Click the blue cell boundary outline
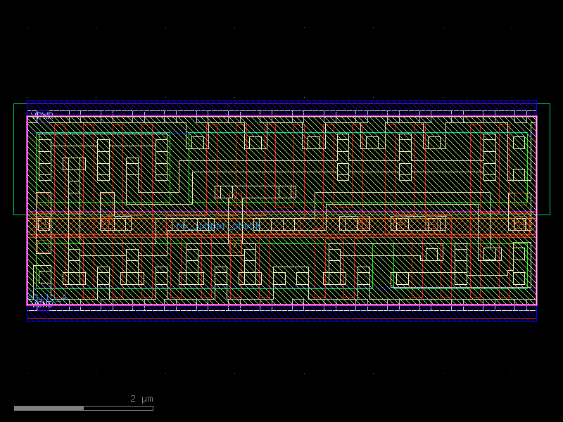The image size is (563, 422). 281,99
